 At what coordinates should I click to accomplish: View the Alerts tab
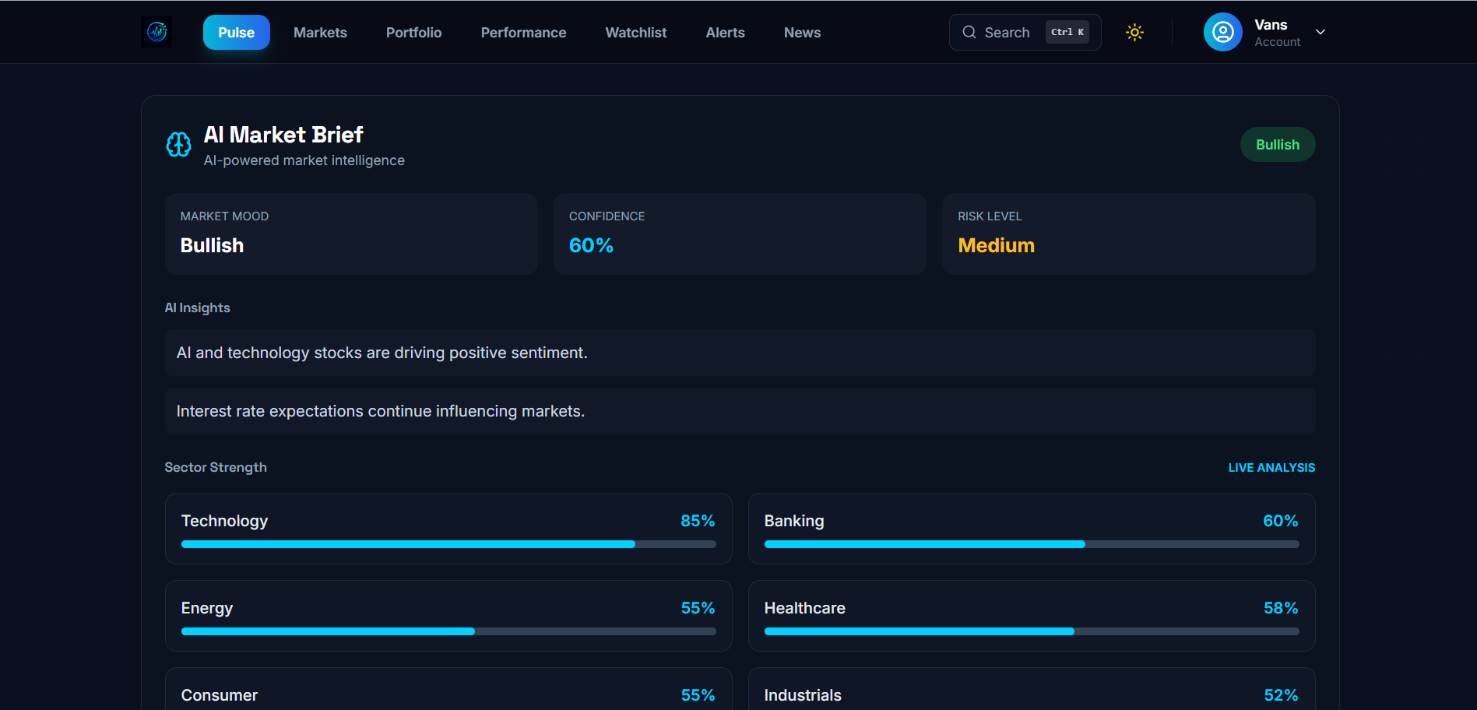(x=725, y=32)
